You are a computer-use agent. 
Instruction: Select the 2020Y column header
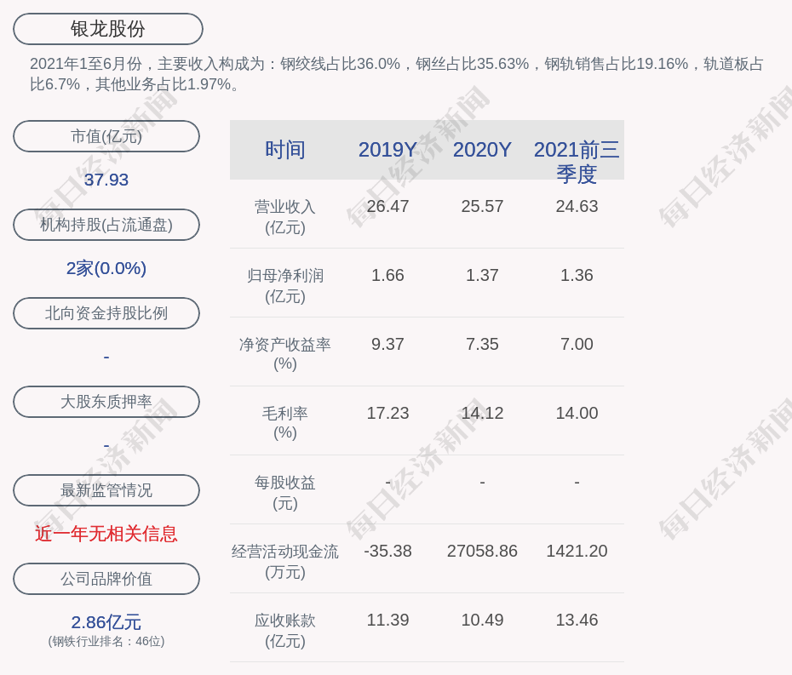tap(482, 150)
